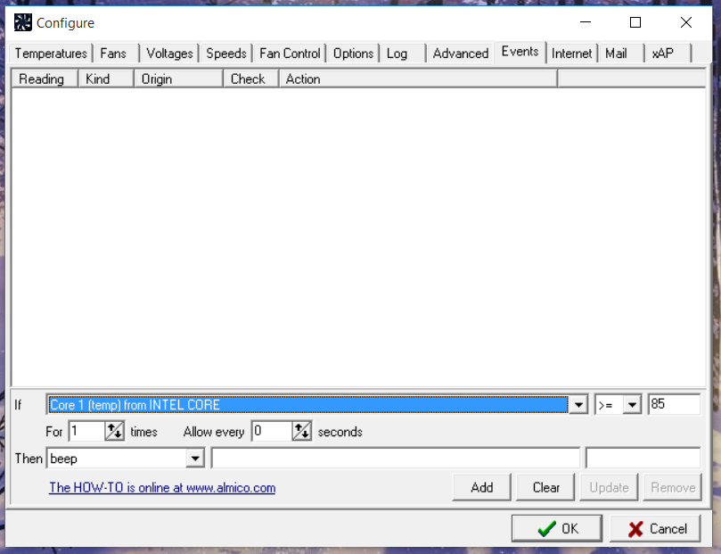
Task: Click the Add button to create the event
Action: [481, 487]
